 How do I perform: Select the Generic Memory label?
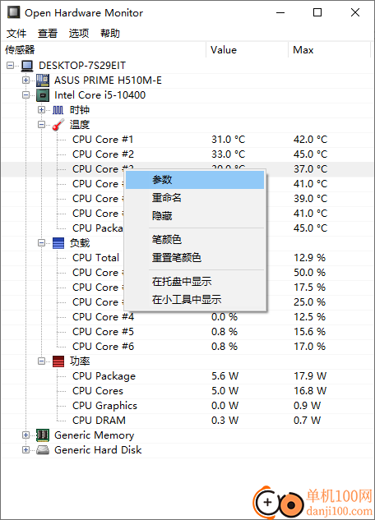click(x=95, y=435)
